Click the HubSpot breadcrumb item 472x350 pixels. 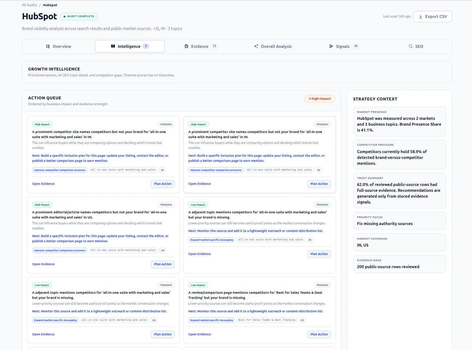[x=50, y=5]
